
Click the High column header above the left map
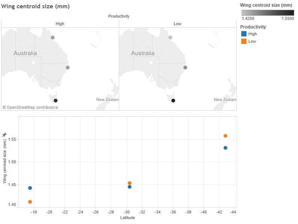pyautogui.click(x=60, y=24)
